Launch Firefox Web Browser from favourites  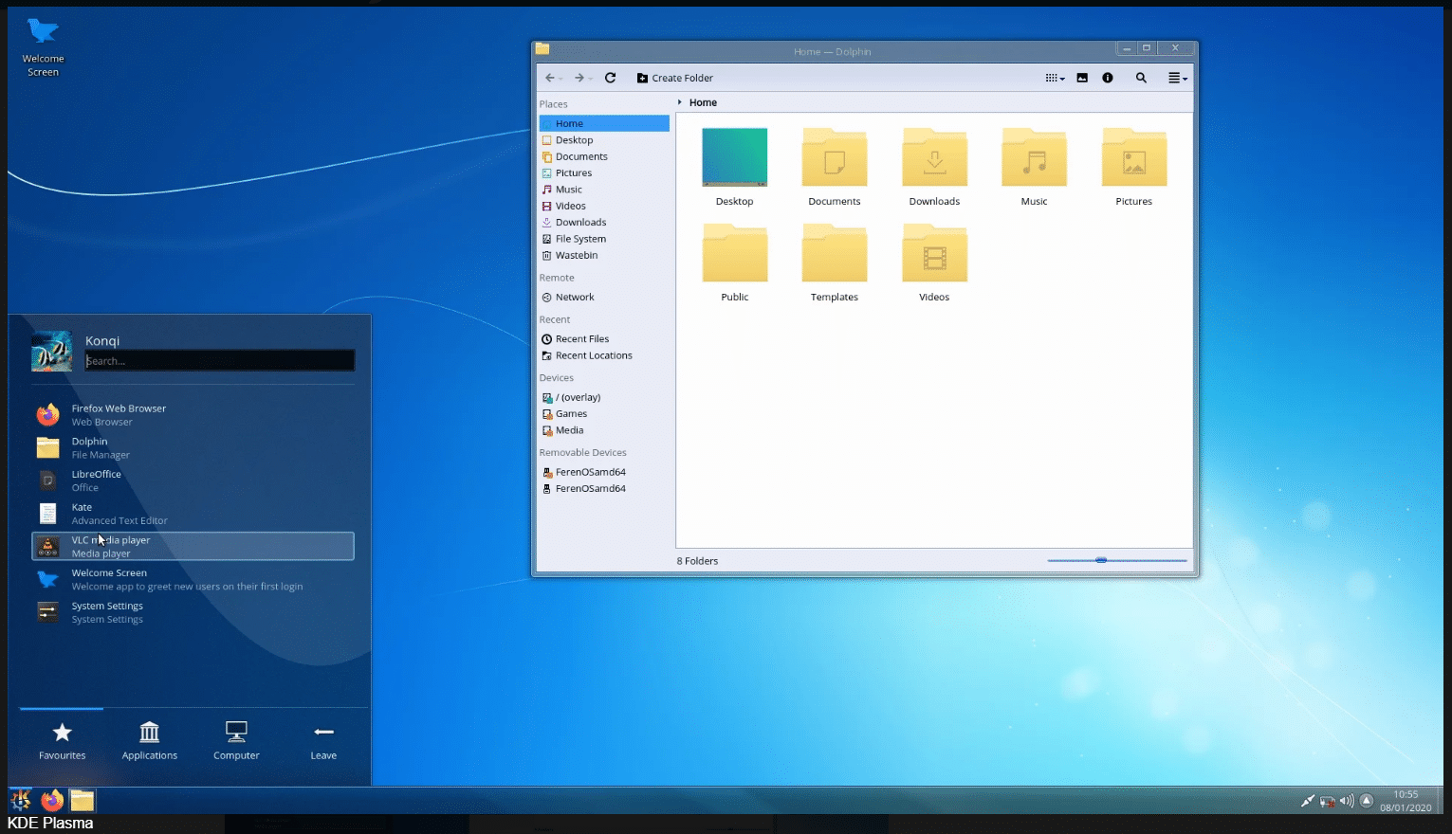(x=193, y=415)
